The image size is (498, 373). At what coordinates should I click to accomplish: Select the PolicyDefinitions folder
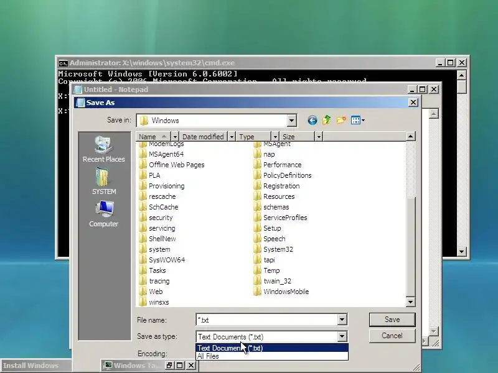283,175
